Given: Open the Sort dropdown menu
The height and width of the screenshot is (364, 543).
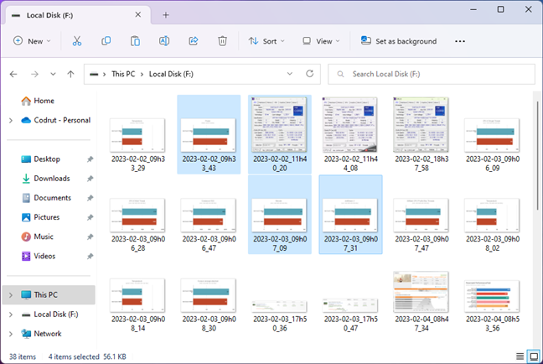Looking at the screenshot, I should click(267, 40).
